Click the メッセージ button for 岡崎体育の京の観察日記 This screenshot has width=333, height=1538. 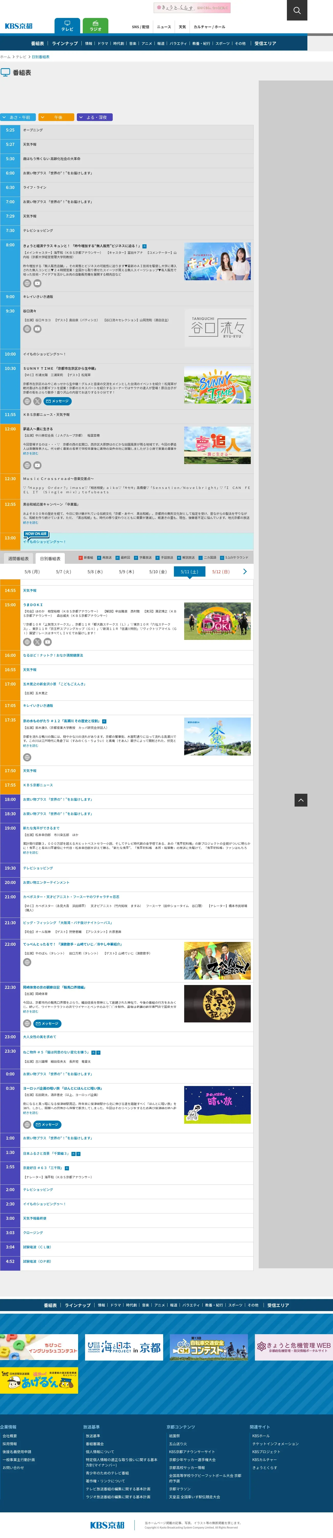pos(47,1023)
